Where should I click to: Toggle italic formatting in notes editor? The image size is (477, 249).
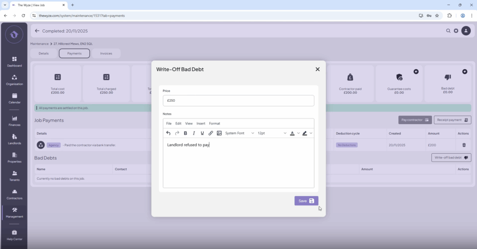tap(194, 133)
